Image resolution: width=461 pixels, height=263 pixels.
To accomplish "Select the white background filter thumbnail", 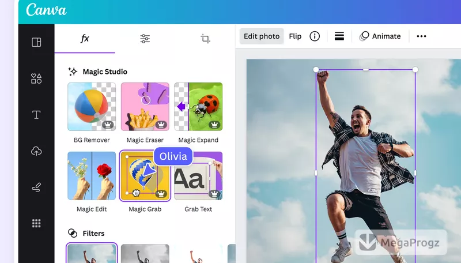I will pos(198,253).
